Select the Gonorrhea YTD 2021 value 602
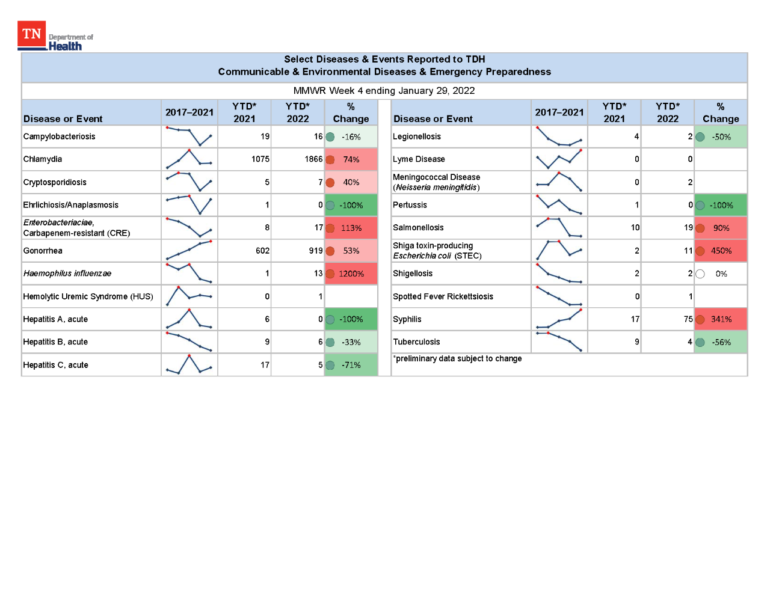This screenshot has width=770, height=594. [263, 251]
